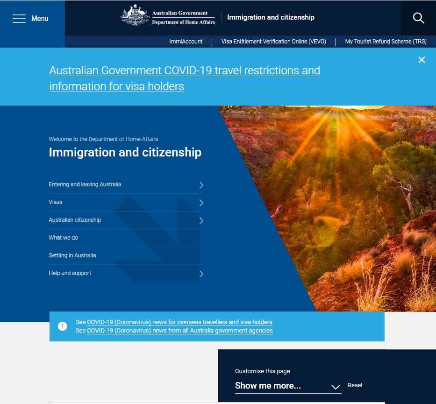
Task: Open Entering and leaving Australia link
Action: (85, 184)
